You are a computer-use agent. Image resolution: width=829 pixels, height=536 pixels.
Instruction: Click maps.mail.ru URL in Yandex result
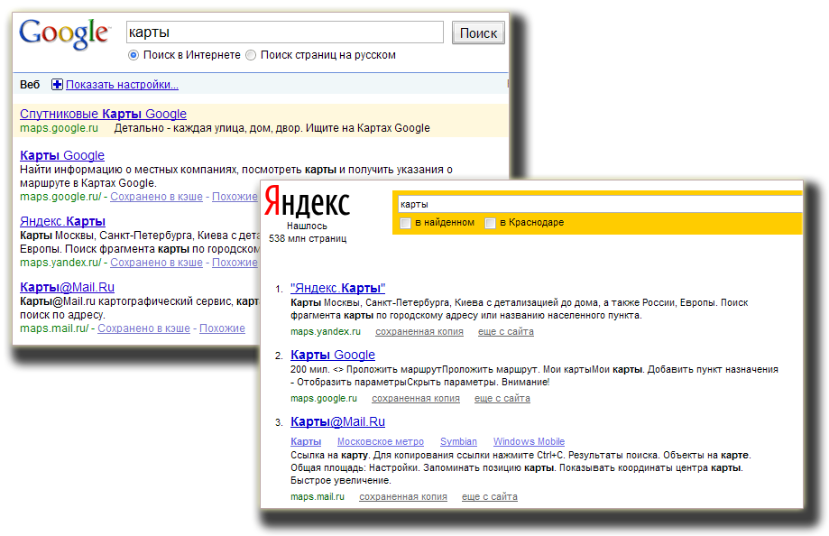tap(318, 497)
